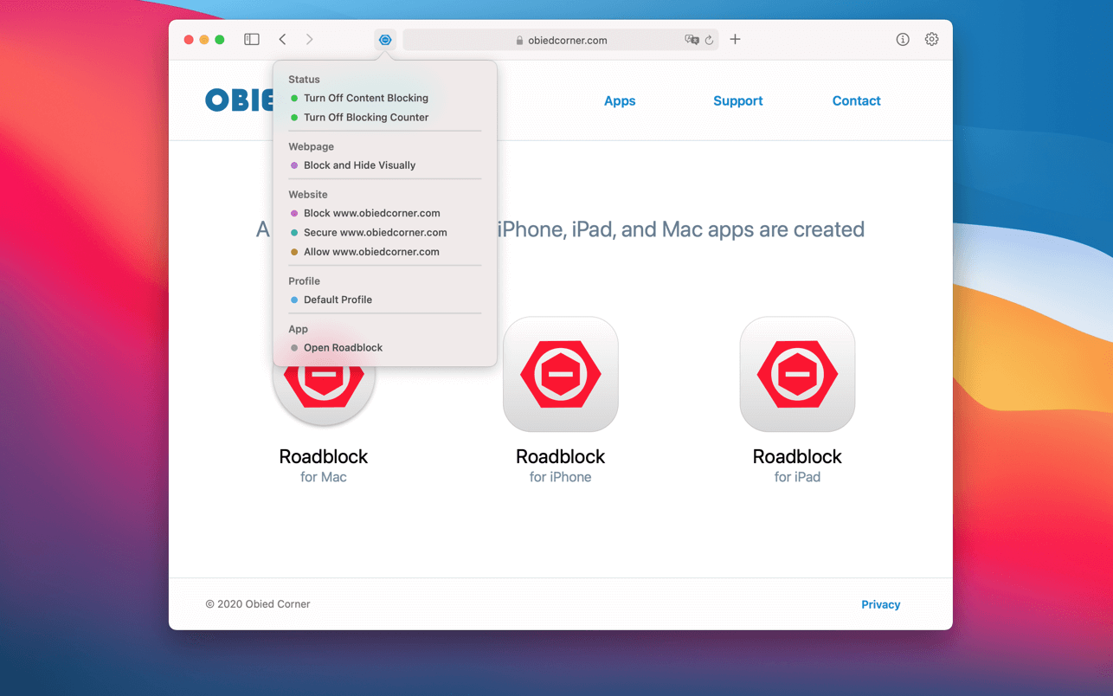
Task: Open the gear settings toolbar icon
Action: 931,40
